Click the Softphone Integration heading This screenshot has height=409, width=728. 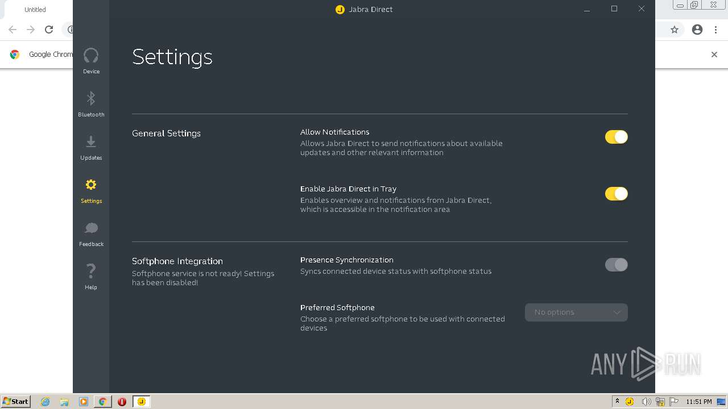click(177, 261)
